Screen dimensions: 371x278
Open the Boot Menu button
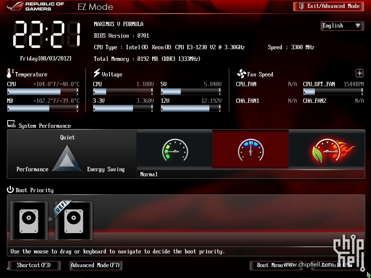pos(276,265)
